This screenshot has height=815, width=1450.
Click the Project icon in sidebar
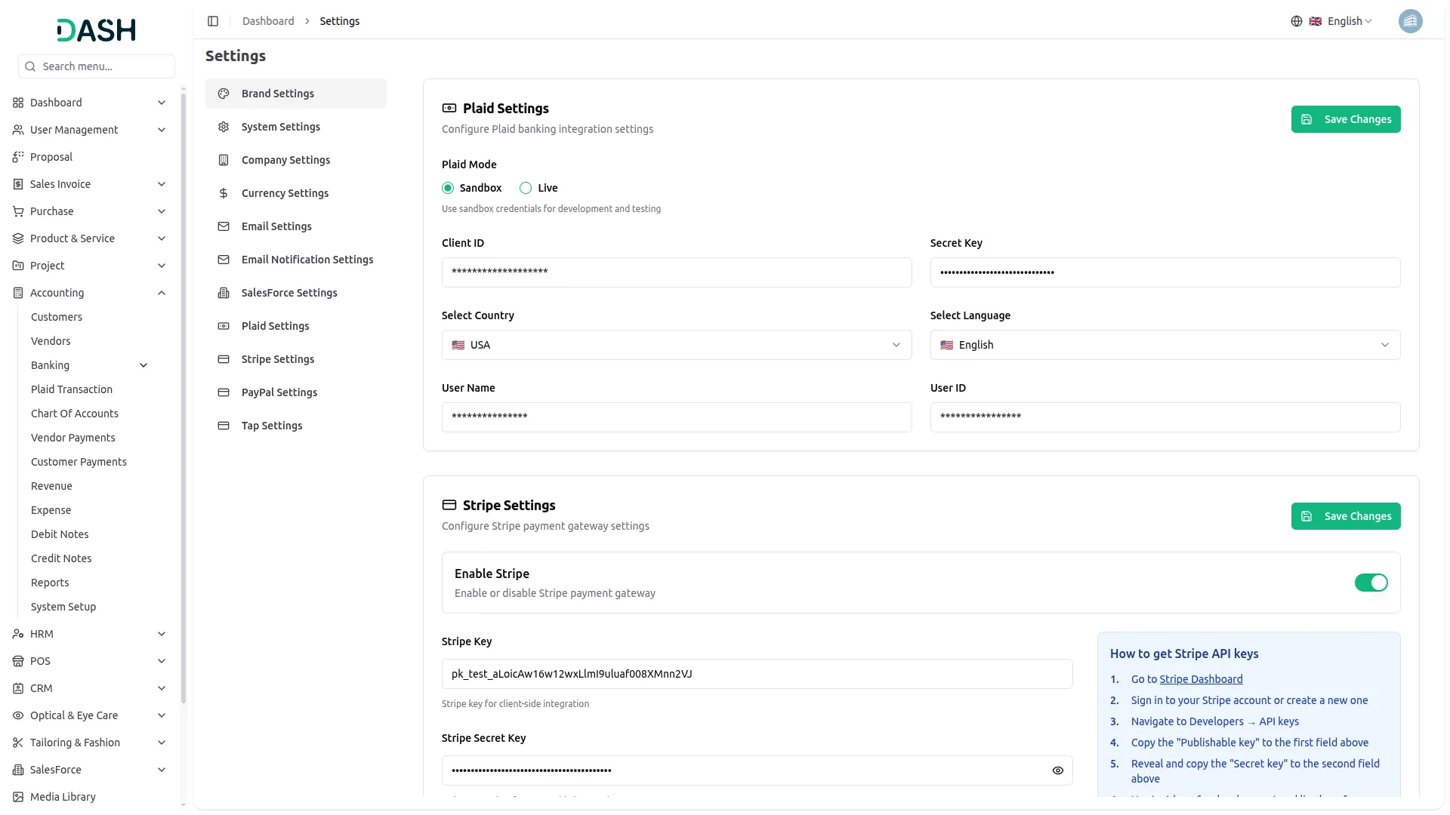(18, 266)
